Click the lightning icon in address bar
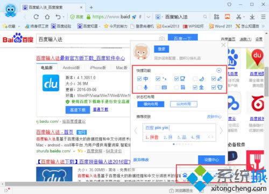The width and height of the screenshot is (269, 194). click(140, 17)
